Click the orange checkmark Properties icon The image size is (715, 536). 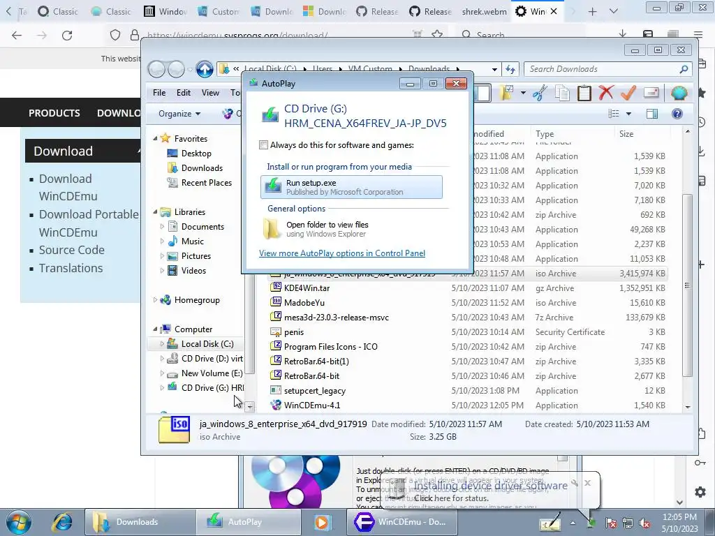coord(628,93)
